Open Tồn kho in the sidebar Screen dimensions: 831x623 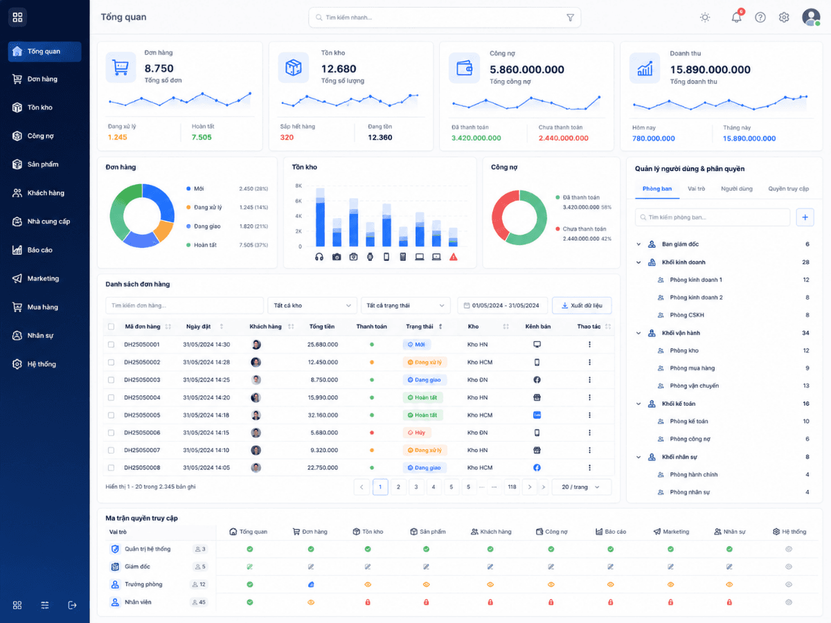click(45, 107)
